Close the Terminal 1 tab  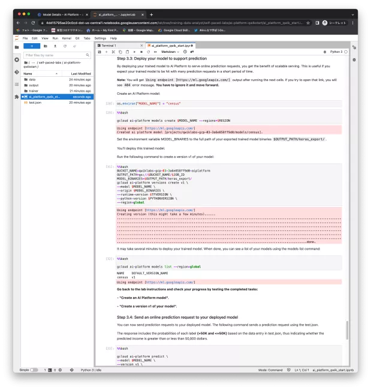[x=141, y=46]
